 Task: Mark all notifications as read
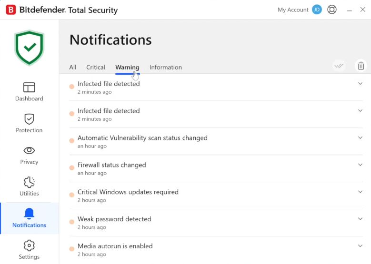pyautogui.click(x=339, y=66)
